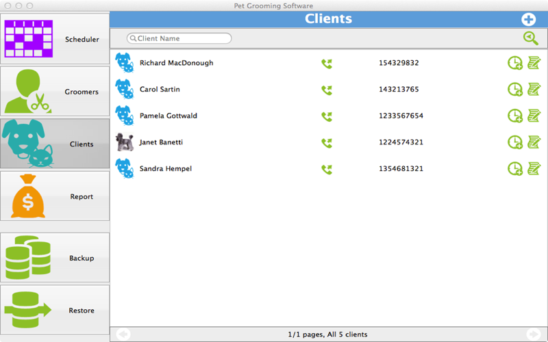The image size is (548, 342).
Task: Go to next page arrow
Action: click(x=533, y=334)
